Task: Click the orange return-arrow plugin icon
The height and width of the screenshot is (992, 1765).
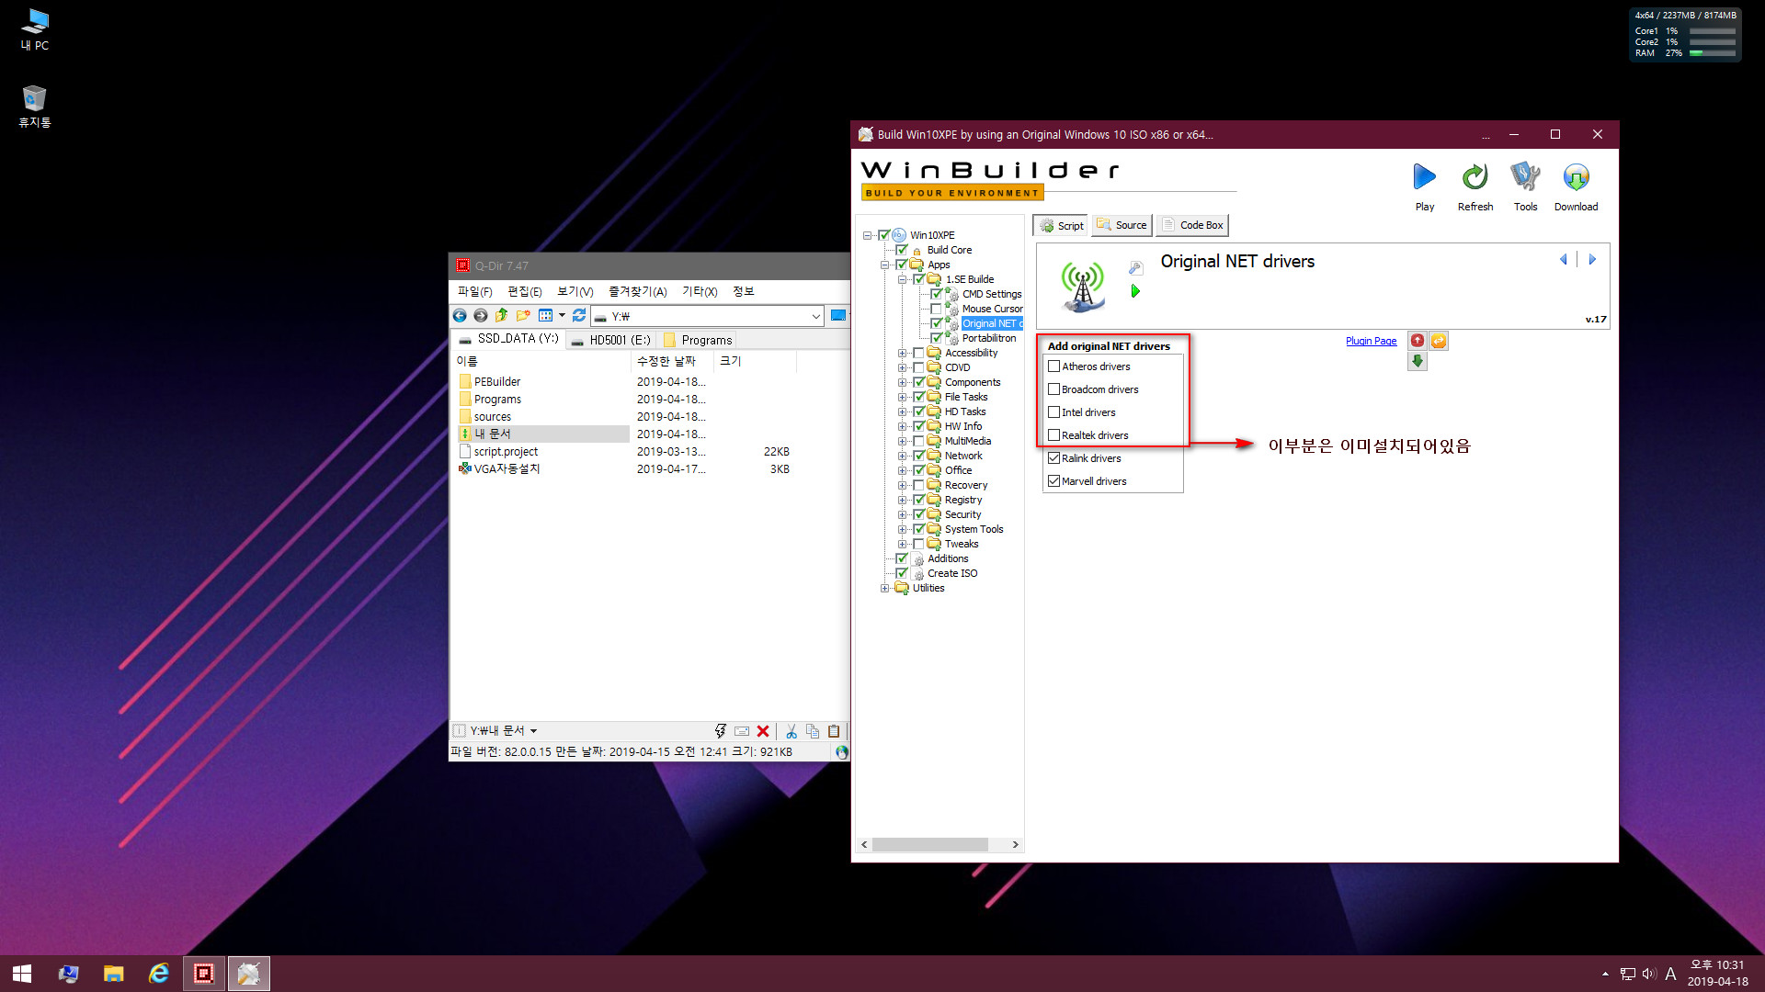Action: (x=1439, y=341)
